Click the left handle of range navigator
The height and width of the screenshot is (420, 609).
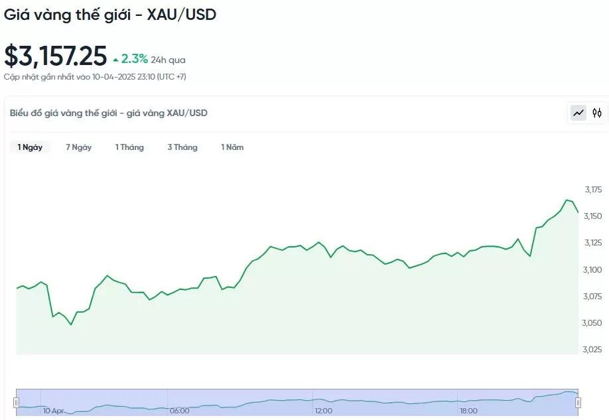coord(17,402)
